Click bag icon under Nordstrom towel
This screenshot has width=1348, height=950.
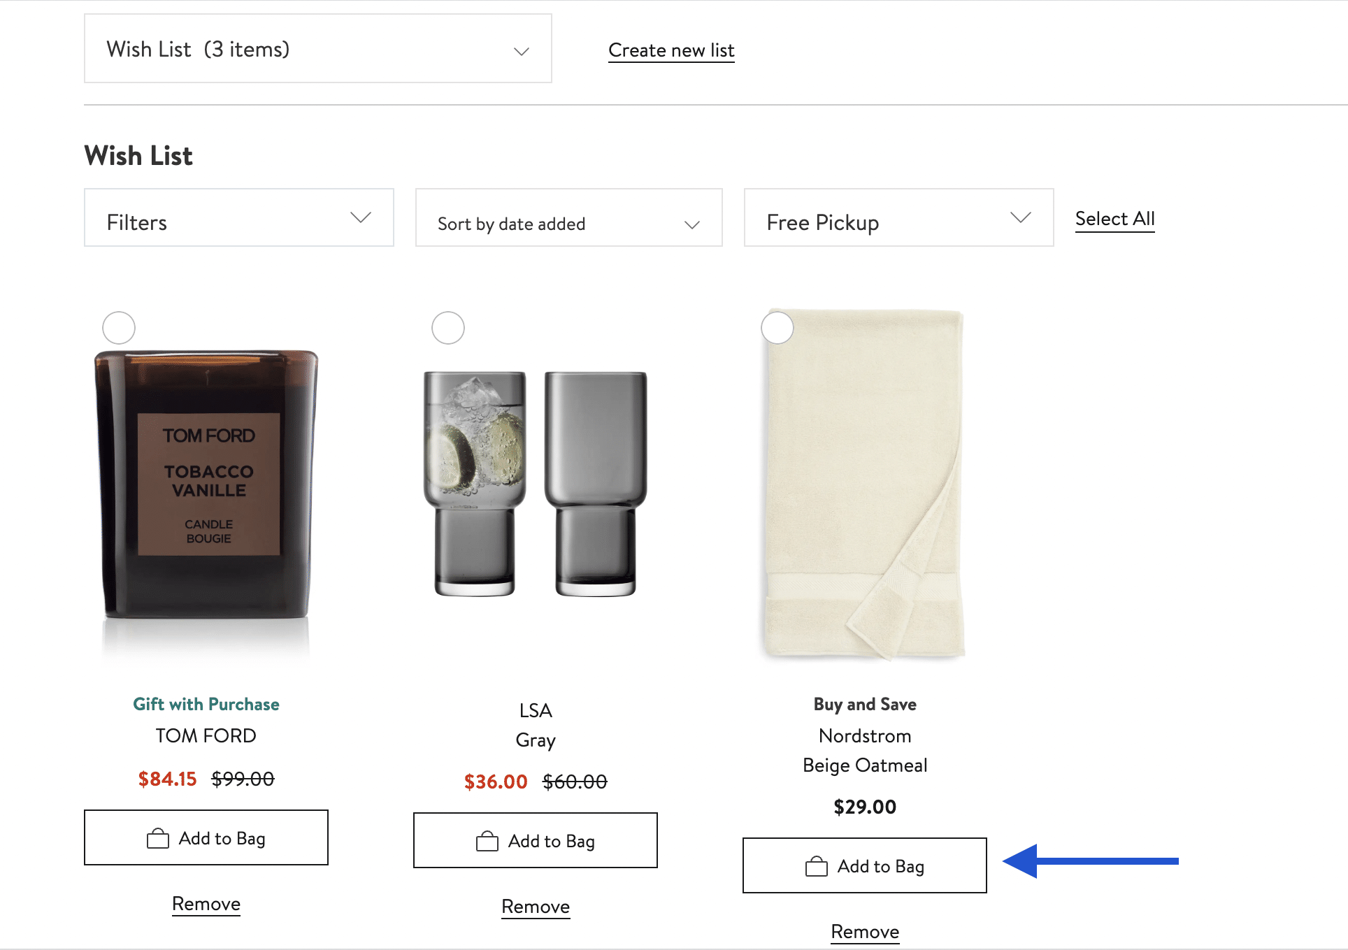coord(817,866)
